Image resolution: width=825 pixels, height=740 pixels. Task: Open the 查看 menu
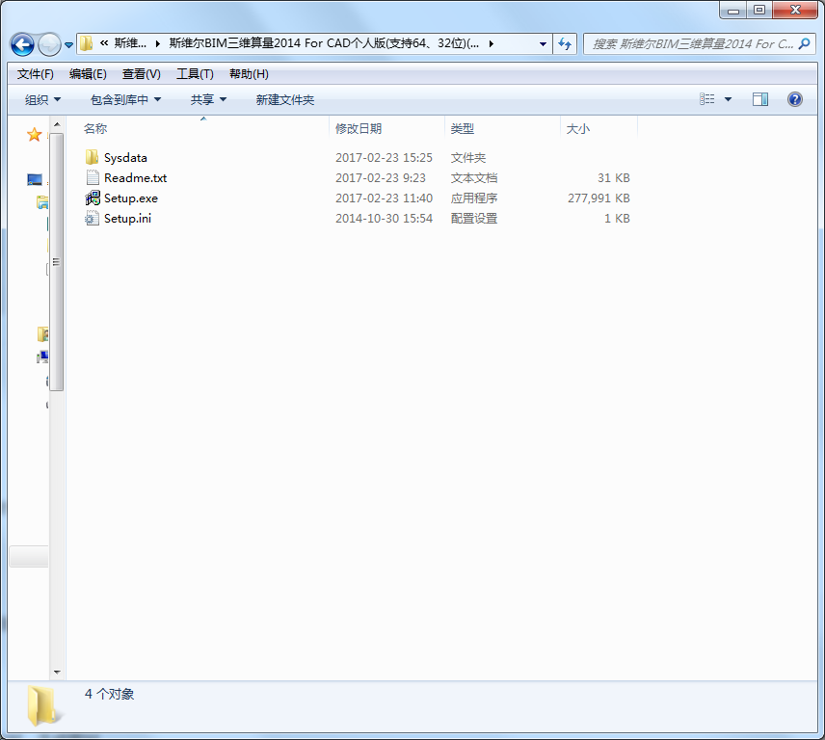[141, 73]
